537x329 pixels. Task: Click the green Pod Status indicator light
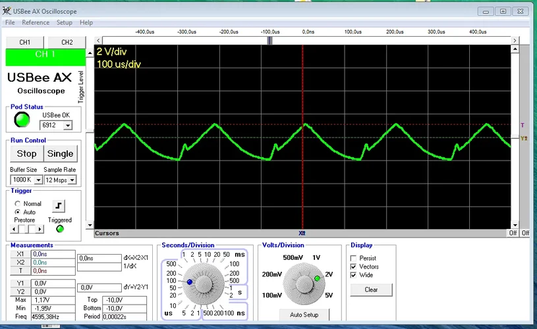(22, 119)
